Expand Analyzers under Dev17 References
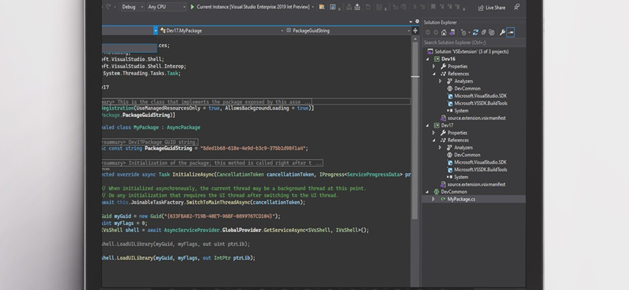The image size is (629, 290). coord(440,148)
